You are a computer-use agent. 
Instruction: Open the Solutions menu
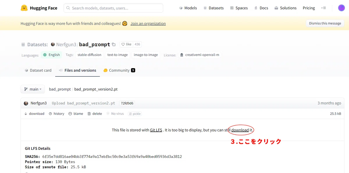(x=285, y=8)
